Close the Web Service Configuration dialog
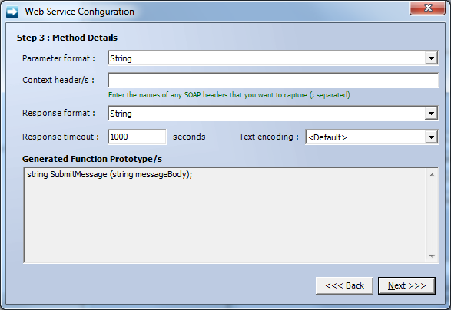 click(x=428, y=8)
